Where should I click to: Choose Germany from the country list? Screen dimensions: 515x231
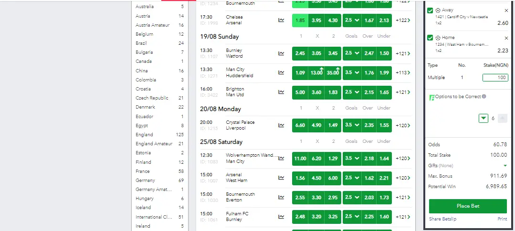[145, 181]
